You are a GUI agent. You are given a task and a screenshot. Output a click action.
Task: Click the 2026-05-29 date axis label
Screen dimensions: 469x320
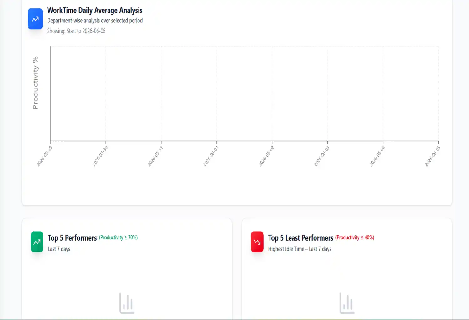pyautogui.click(x=44, y=156)
